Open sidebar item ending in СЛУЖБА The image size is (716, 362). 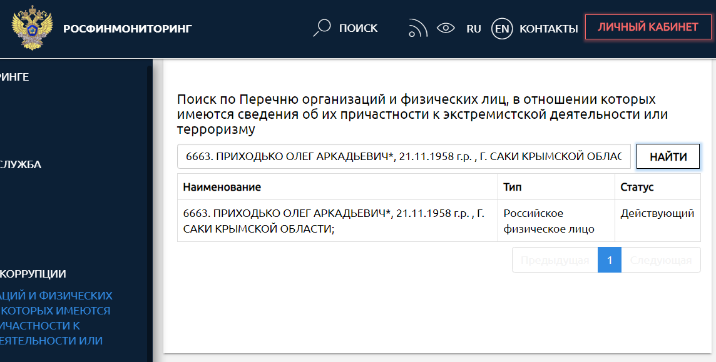21,165
